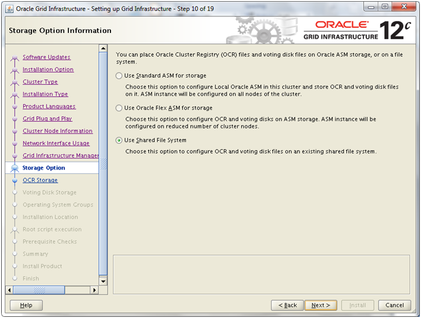Viewport: 421px width, 318px height.
Task: Click the Java installer icon in title bar
Action: coord(9,9)
